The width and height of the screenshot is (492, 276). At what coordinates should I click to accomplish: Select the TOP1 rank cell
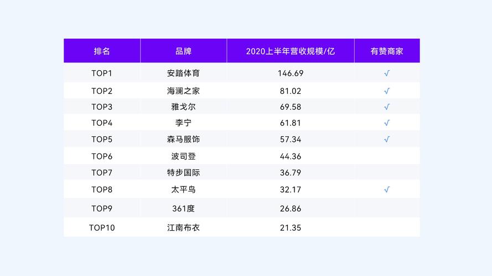[102, 73]
